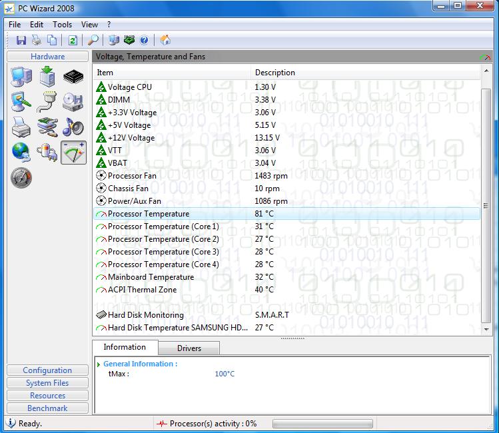Image resolution: width=499 pixels, height=433 pixels.
Task: Select the Voltage CPU row
Action: 286,87
